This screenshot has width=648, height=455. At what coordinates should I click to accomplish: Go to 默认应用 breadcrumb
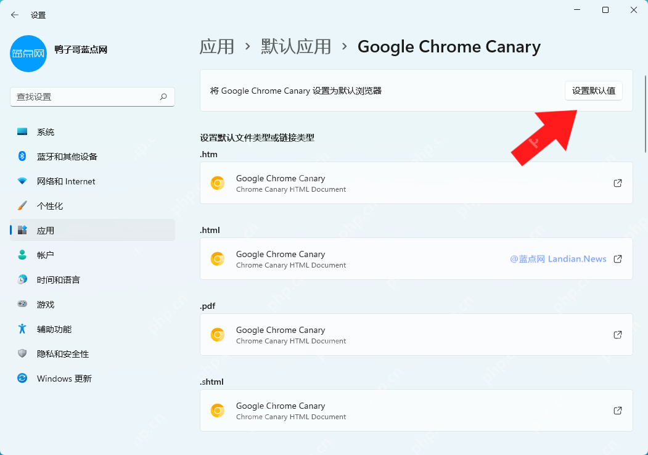(x=296, y=47)
